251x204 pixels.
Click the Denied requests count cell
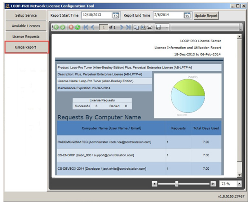pos(126,106)
